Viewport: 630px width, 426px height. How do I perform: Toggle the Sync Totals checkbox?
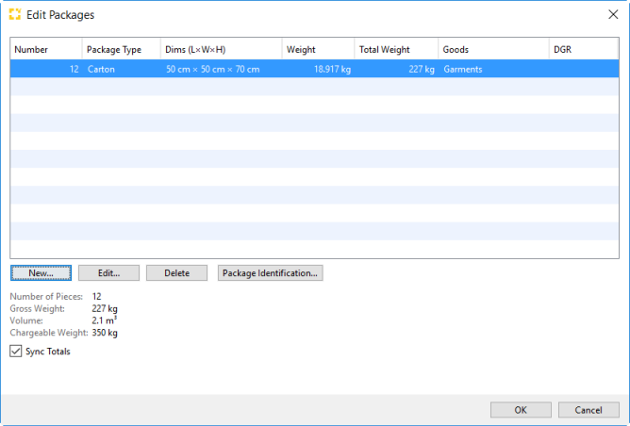[x=16, y=352]
